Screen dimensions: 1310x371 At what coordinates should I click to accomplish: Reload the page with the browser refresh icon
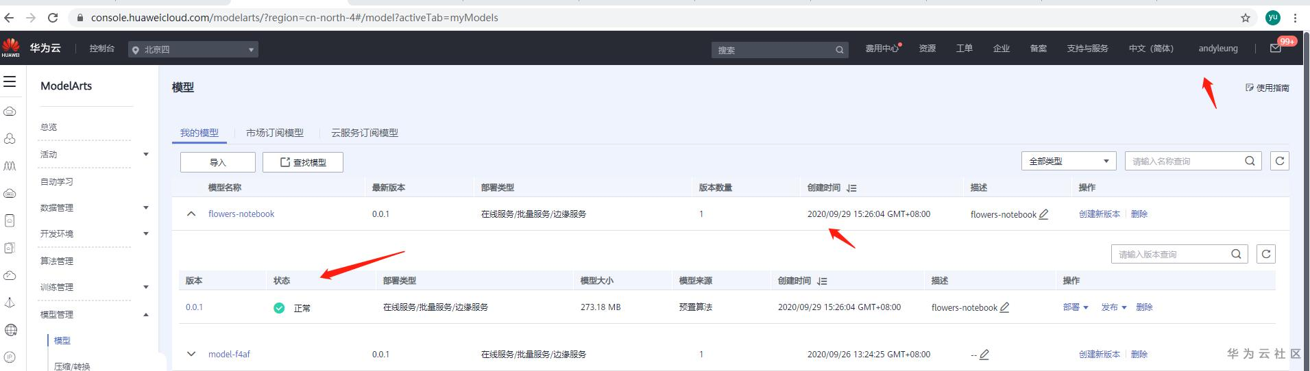click(x=53, y=18)
